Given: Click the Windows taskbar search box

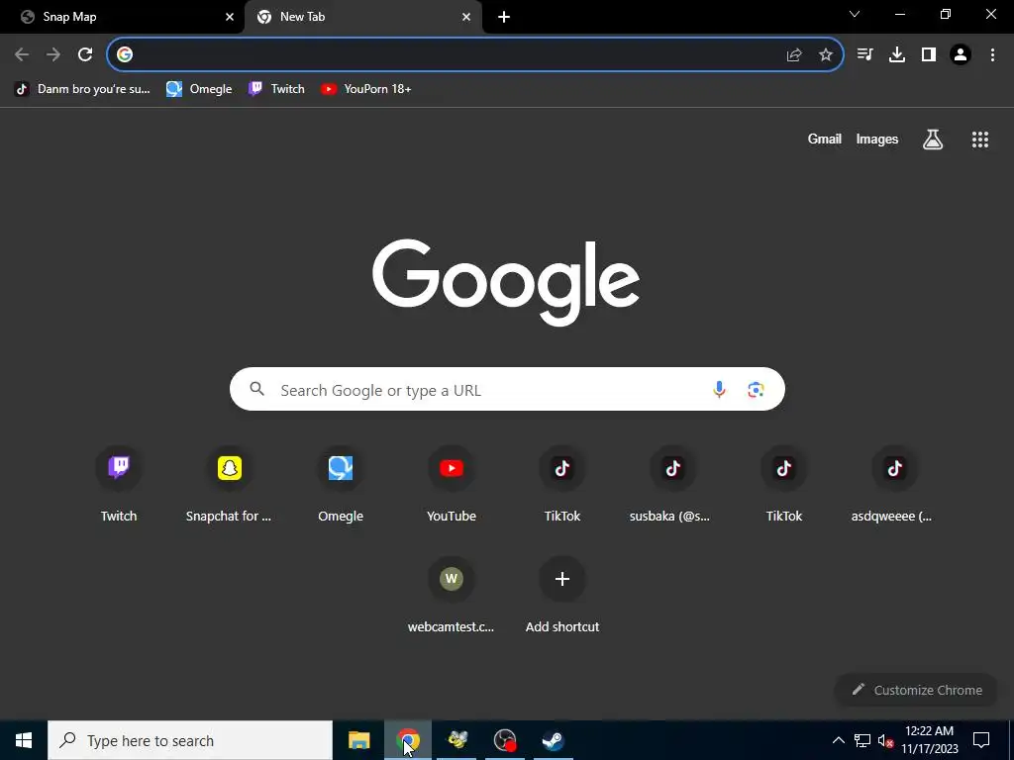Looking at the screenshot, I should point(190,740).
